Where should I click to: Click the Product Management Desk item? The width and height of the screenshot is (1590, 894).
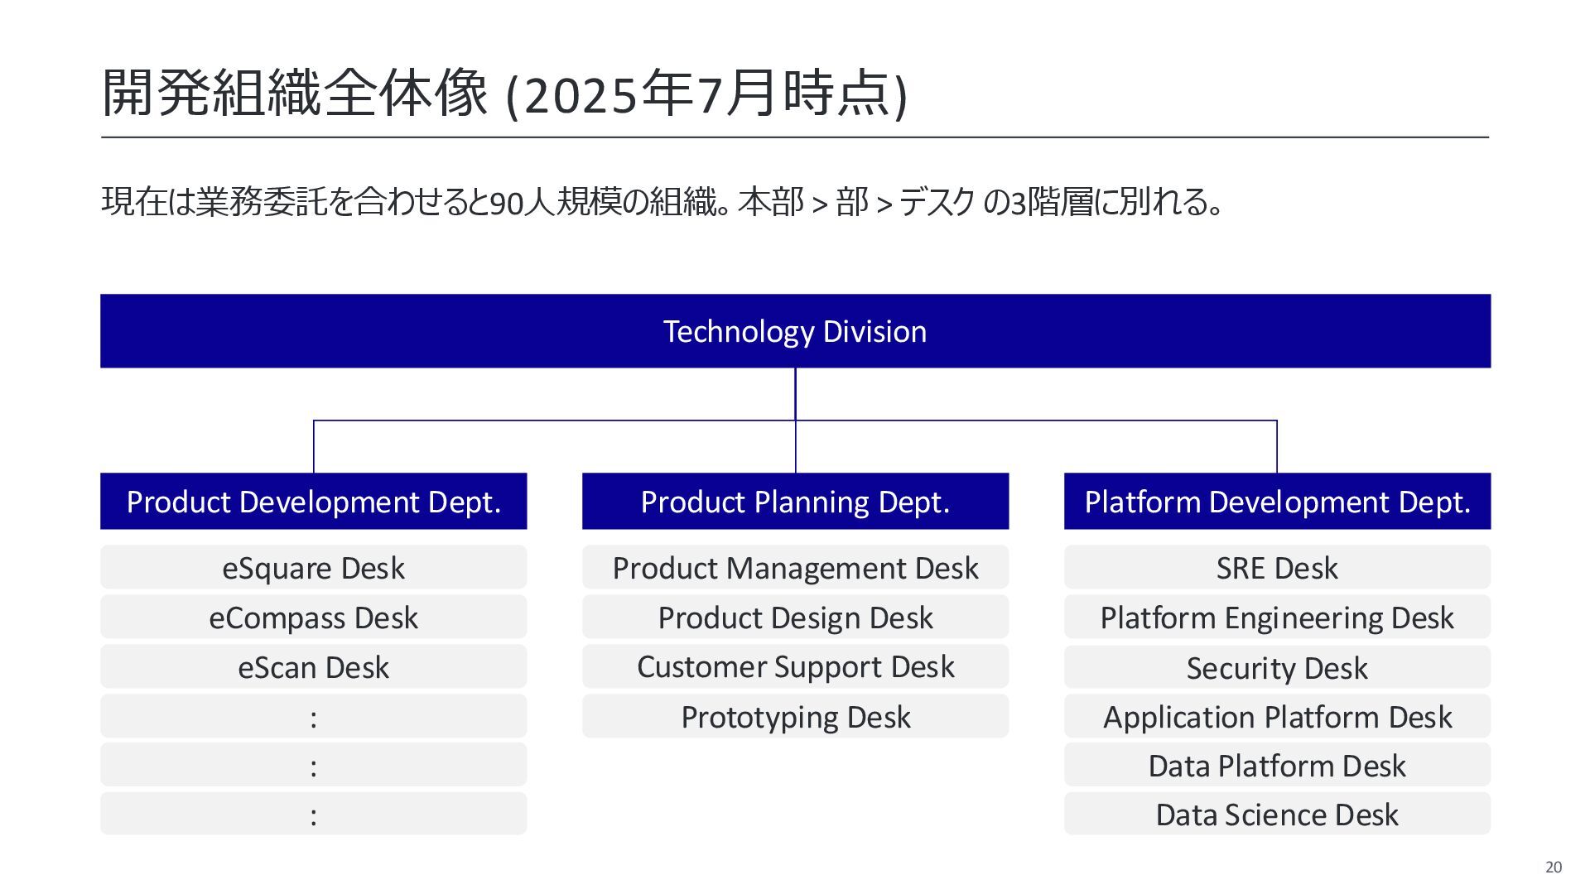(795, 567)
